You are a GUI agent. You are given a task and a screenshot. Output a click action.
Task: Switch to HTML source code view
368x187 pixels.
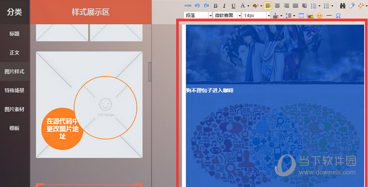pos(188,6)
